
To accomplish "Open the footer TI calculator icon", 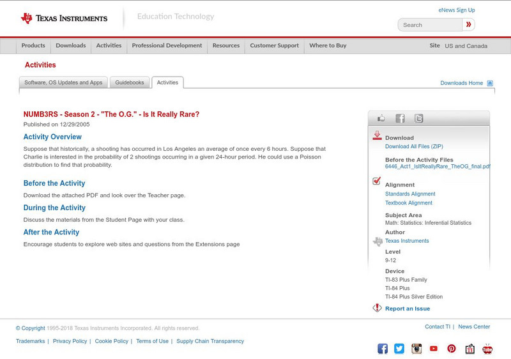I will click(470, 349).
